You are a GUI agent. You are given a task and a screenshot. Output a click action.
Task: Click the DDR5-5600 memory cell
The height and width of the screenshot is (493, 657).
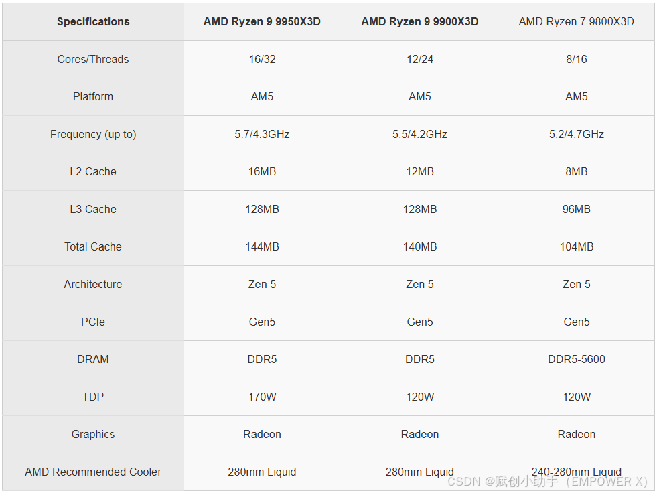pos(577,359)
